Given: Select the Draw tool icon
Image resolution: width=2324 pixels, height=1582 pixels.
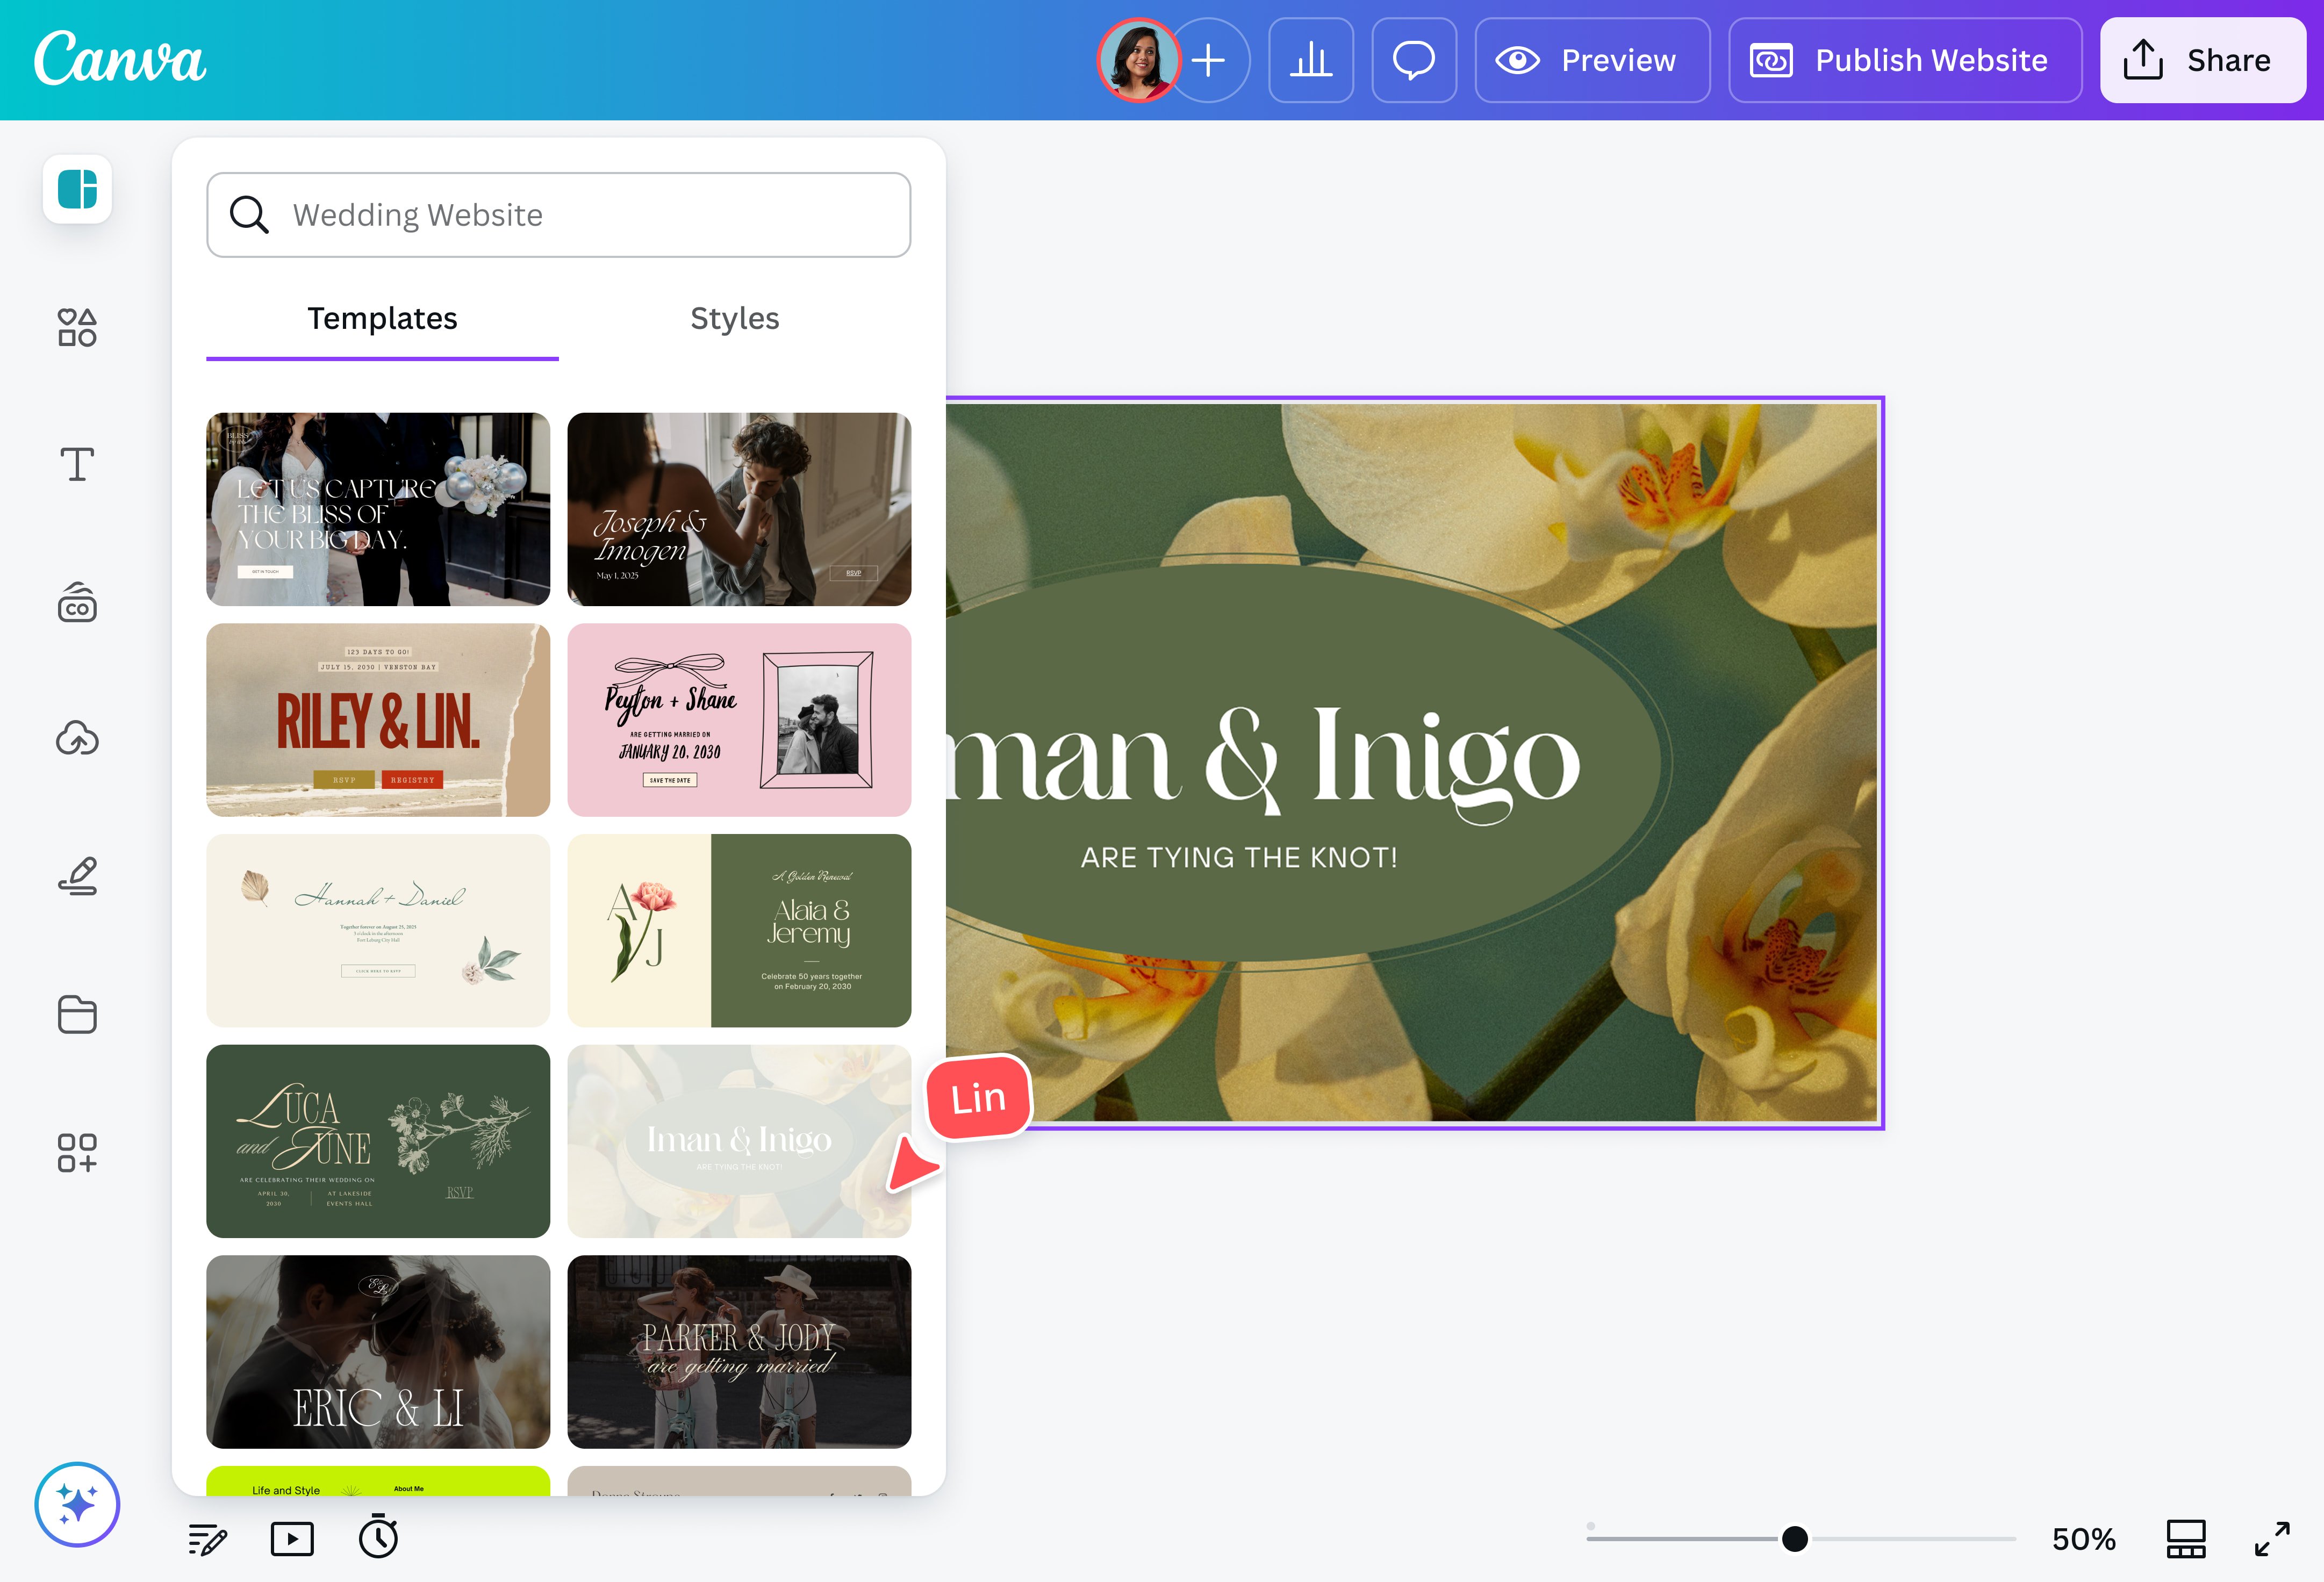Looking at the screenshot, I should pos(77,876).
